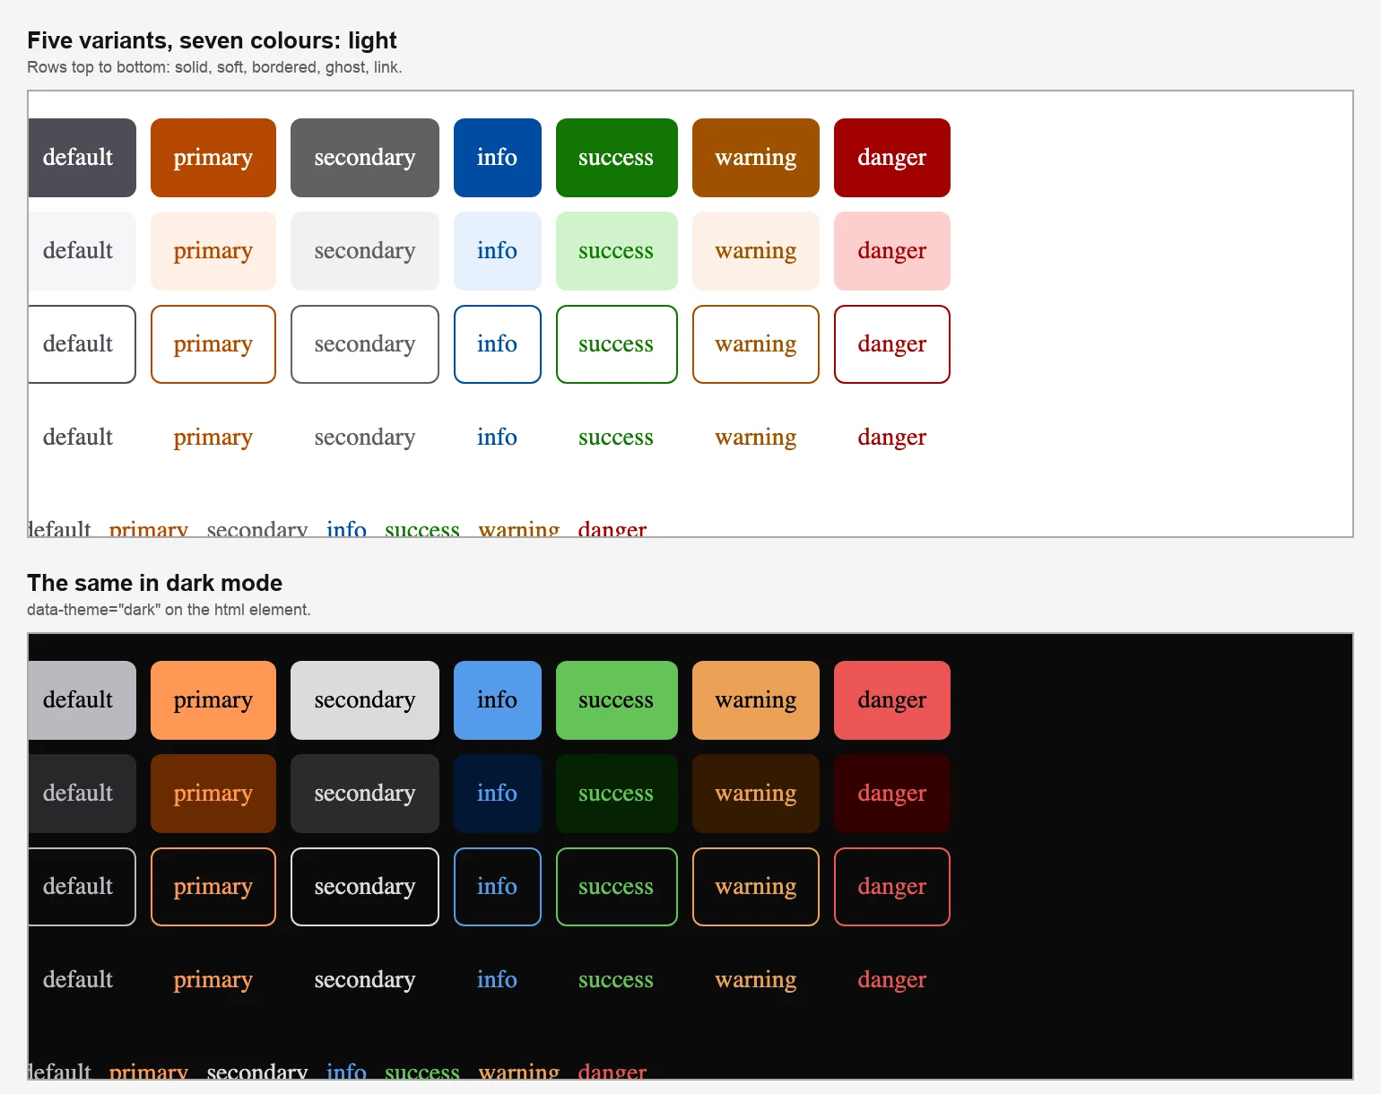Click the ghost info button in light panel
The width and height of the screenshot is (1381, 1094).
[498, 438]
